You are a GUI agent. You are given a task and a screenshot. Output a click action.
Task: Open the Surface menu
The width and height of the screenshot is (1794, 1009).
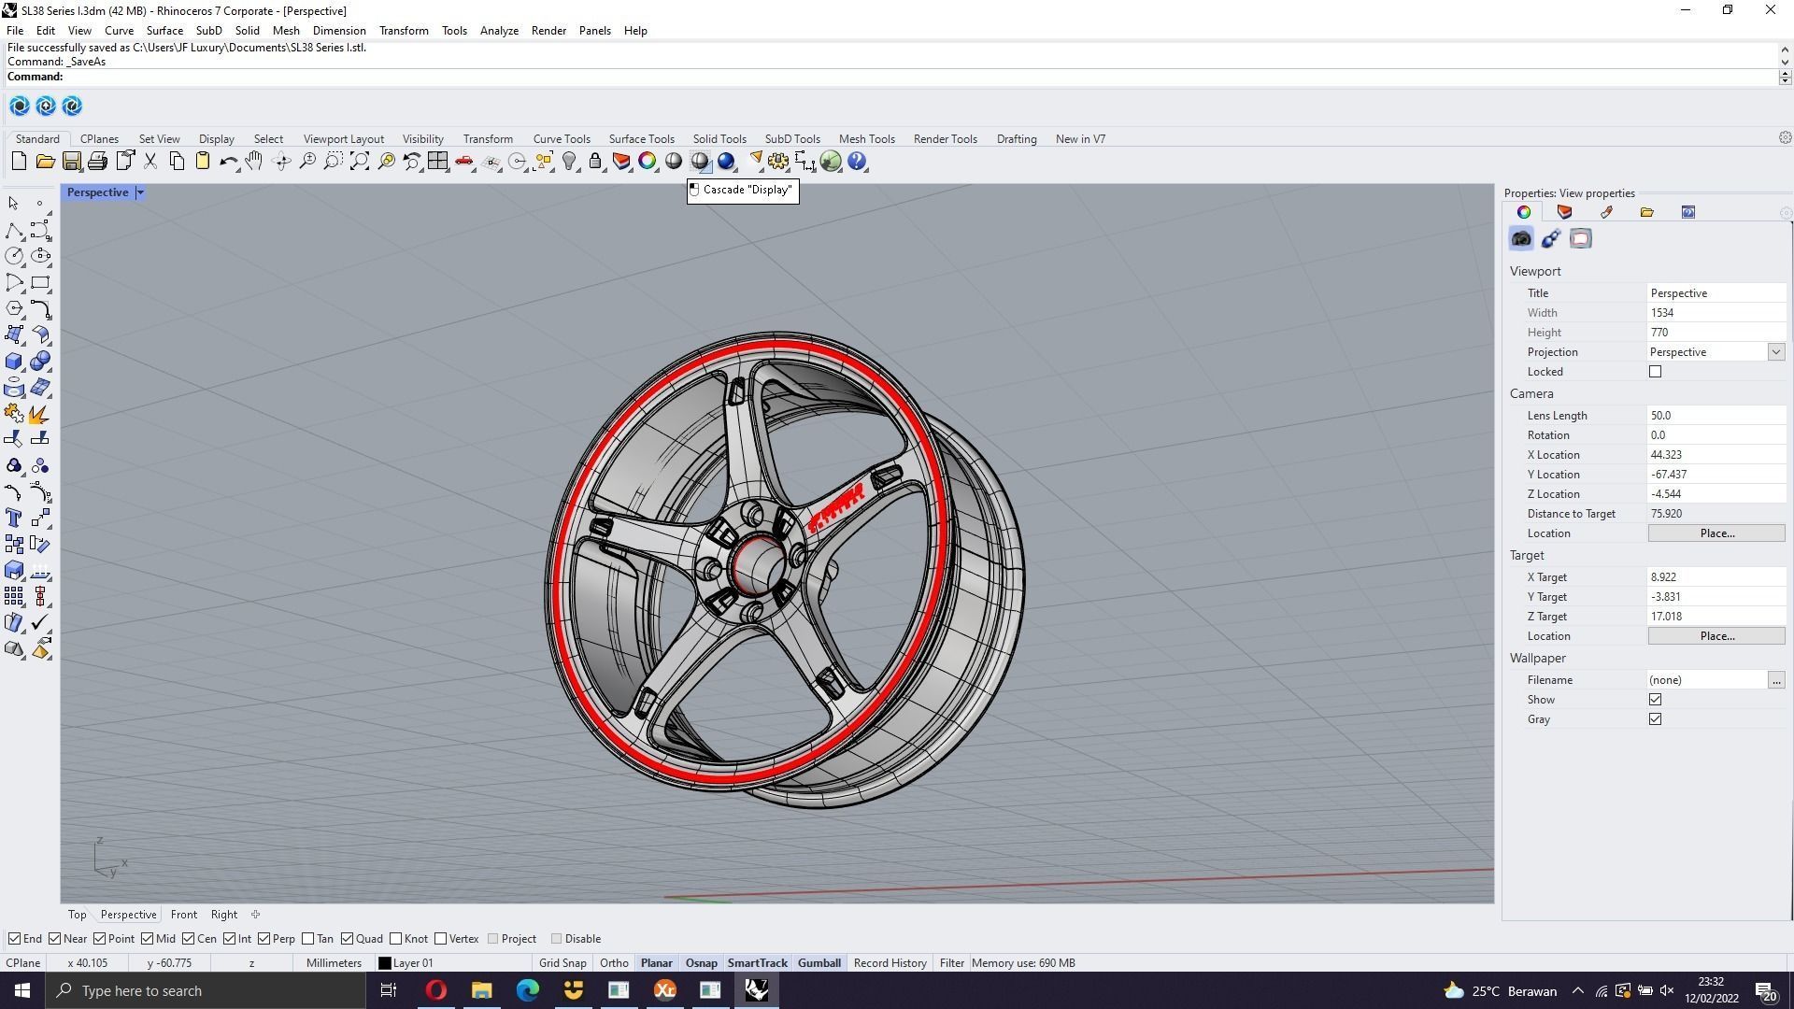[x=164, y=31]
